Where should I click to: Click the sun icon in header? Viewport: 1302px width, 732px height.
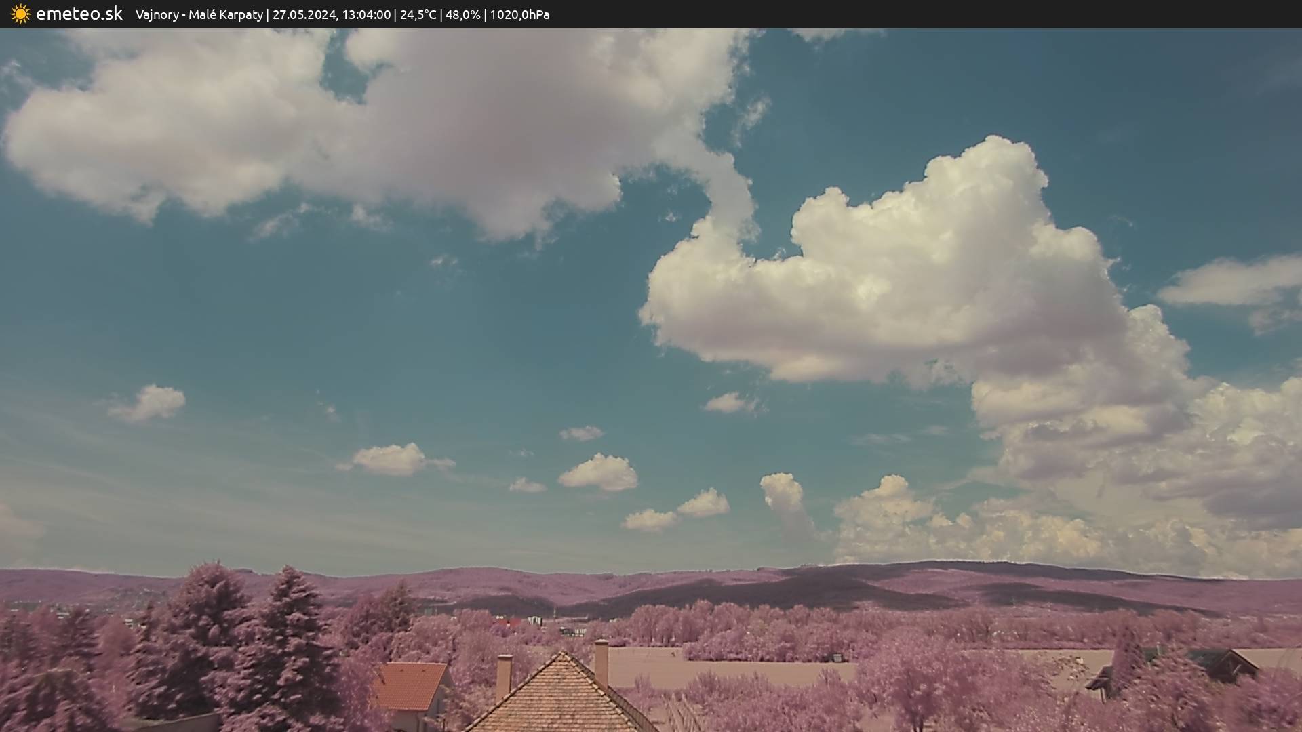(x=20, y=14)
